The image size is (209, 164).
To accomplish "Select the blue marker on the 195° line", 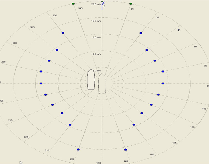I will [x=78, y=149].
